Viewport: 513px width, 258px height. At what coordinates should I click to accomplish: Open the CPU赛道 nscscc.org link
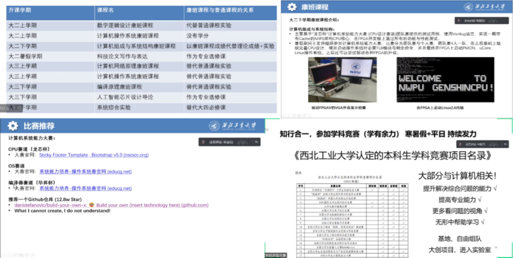pos(94,155)
